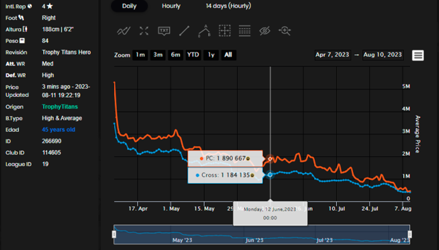
Task: Click the Cross: 1 184 135 tooltip
Action: pyautogui.click(x=225, y=175)
